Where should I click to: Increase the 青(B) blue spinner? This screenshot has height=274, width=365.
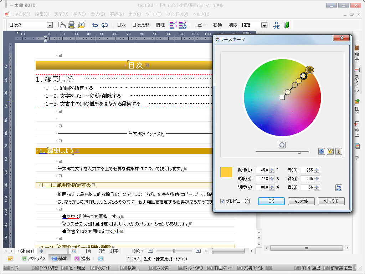317,186
